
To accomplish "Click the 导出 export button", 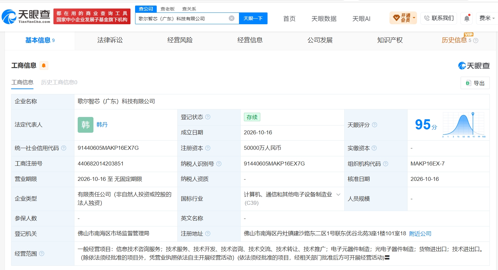I will (475, 83).
